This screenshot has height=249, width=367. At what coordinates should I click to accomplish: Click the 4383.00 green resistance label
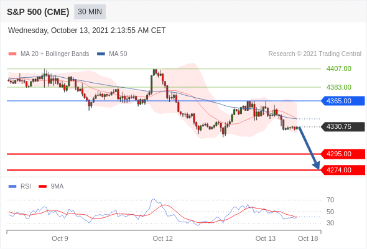[x=338, y=87]
